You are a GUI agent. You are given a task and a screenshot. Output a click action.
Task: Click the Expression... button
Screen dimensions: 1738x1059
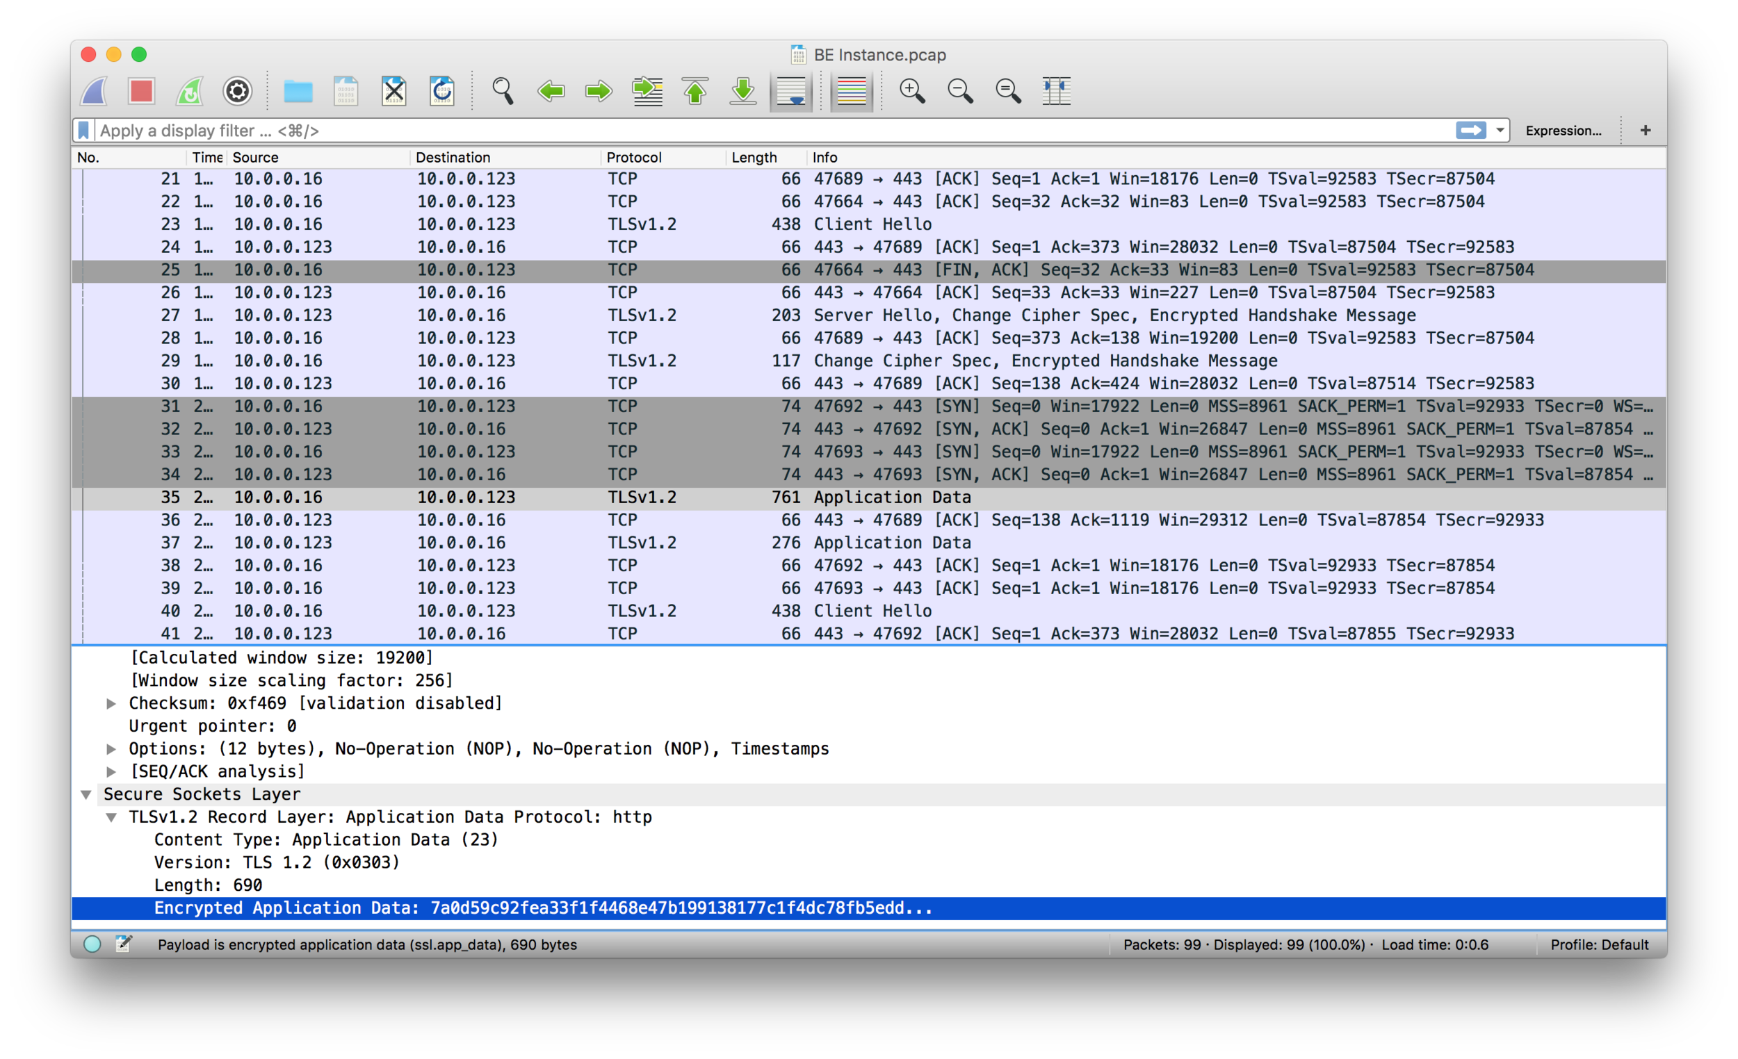point(1563,131)
